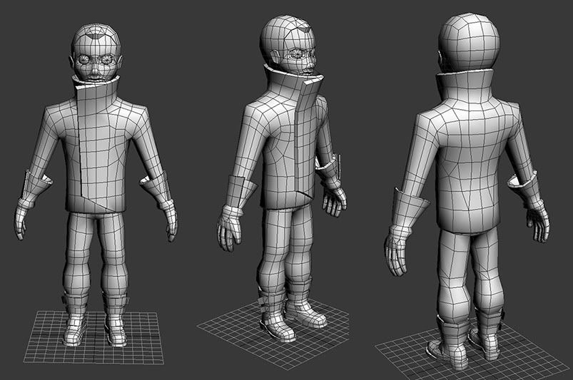Click the front-view character's left glove hand
This screenshot has height=380, width=573.
click(x=23, y=217)
